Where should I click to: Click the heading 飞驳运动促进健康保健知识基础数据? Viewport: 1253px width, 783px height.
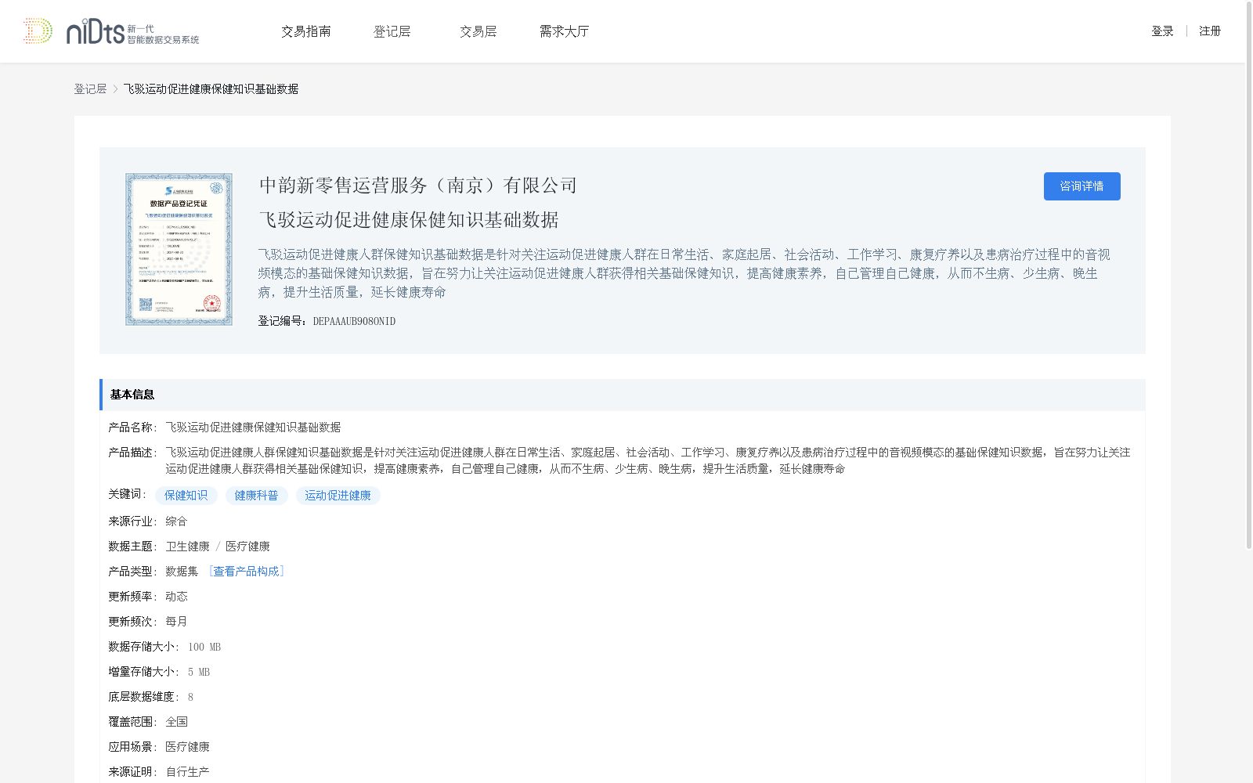[x=409, y=220]
